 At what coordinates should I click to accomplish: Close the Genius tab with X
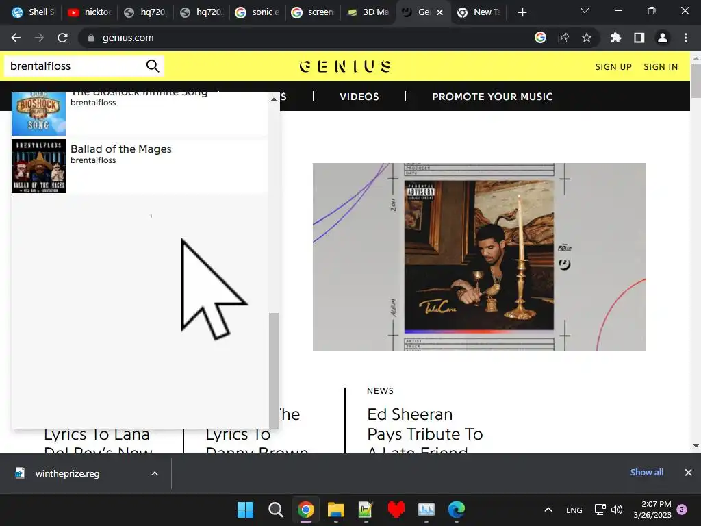pyautogui.click(x=440, y=12)
